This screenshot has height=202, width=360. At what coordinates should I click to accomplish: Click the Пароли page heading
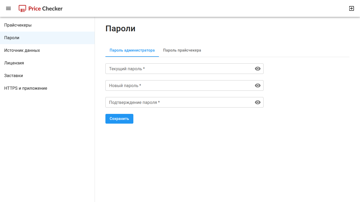(x=120, y=29)
